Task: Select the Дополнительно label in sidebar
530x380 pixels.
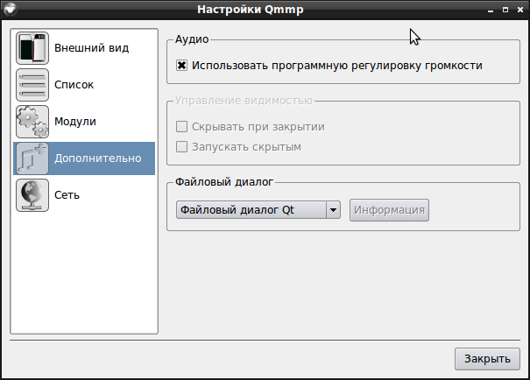Action: (98, 158)
